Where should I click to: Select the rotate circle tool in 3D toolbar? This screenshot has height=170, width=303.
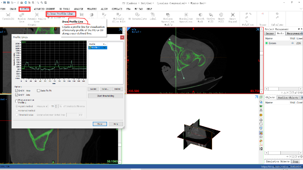tap(261, 124)
